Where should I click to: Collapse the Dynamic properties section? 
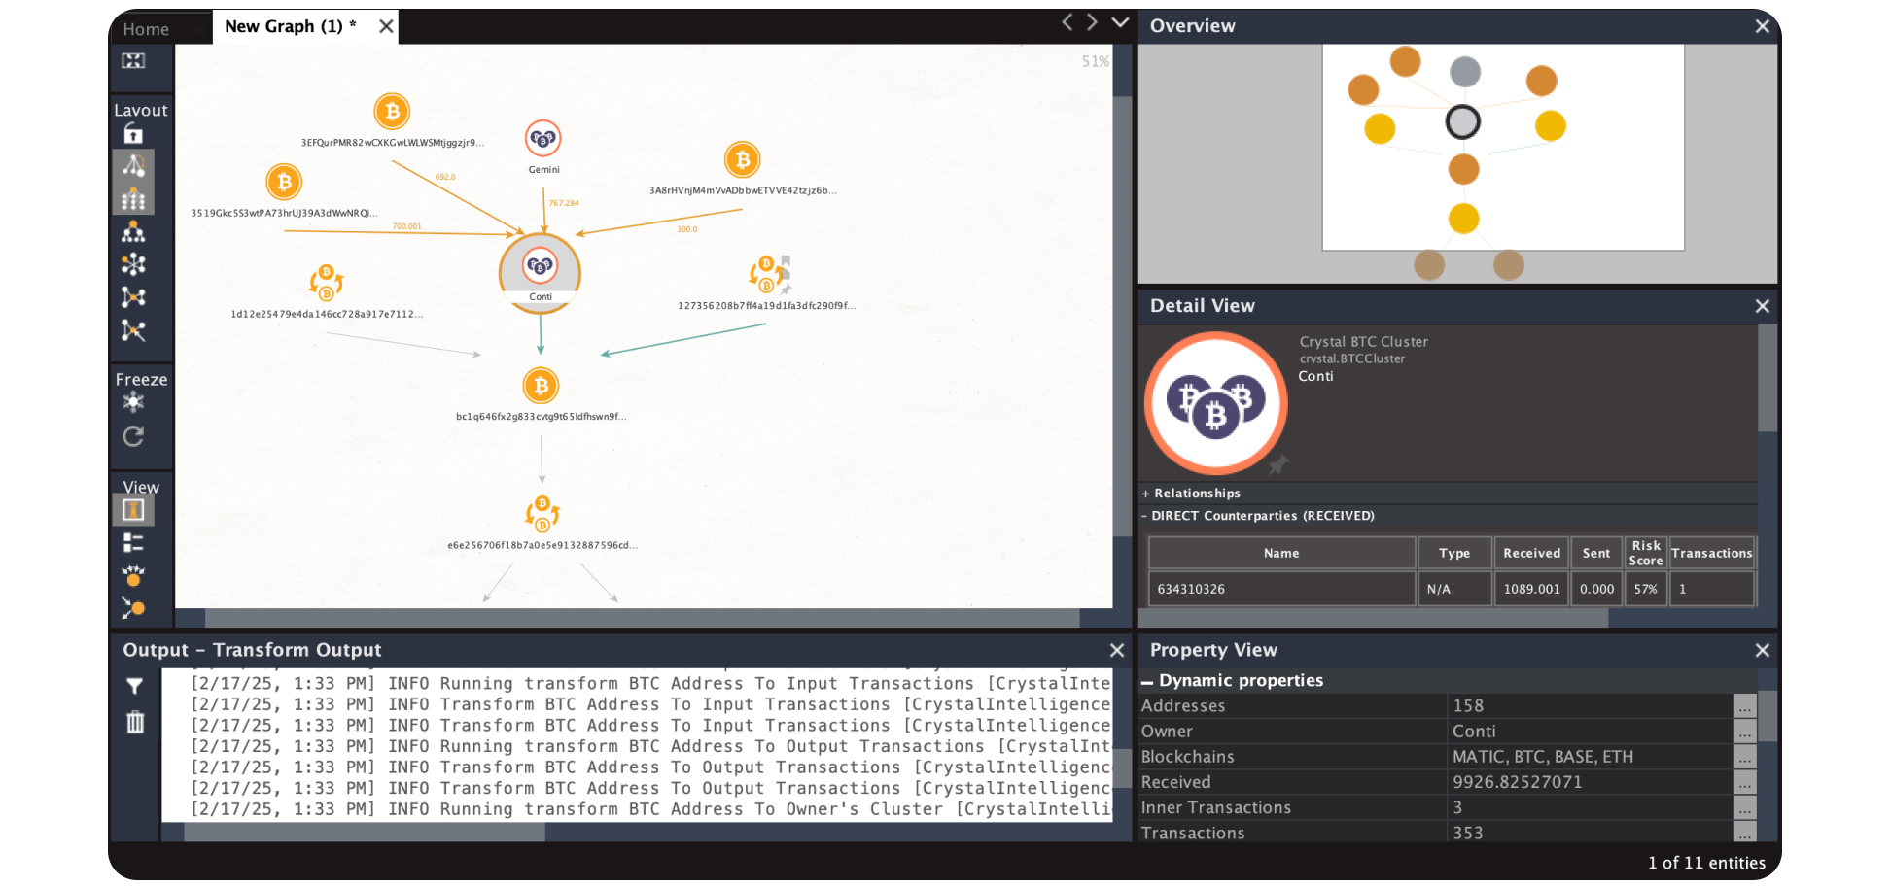pos(1147,681)
